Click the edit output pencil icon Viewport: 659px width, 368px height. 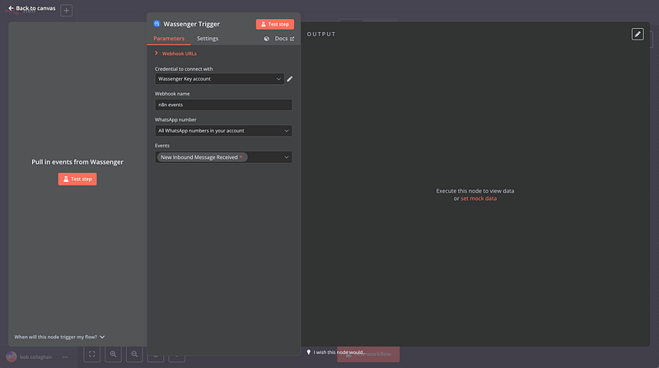638,34
